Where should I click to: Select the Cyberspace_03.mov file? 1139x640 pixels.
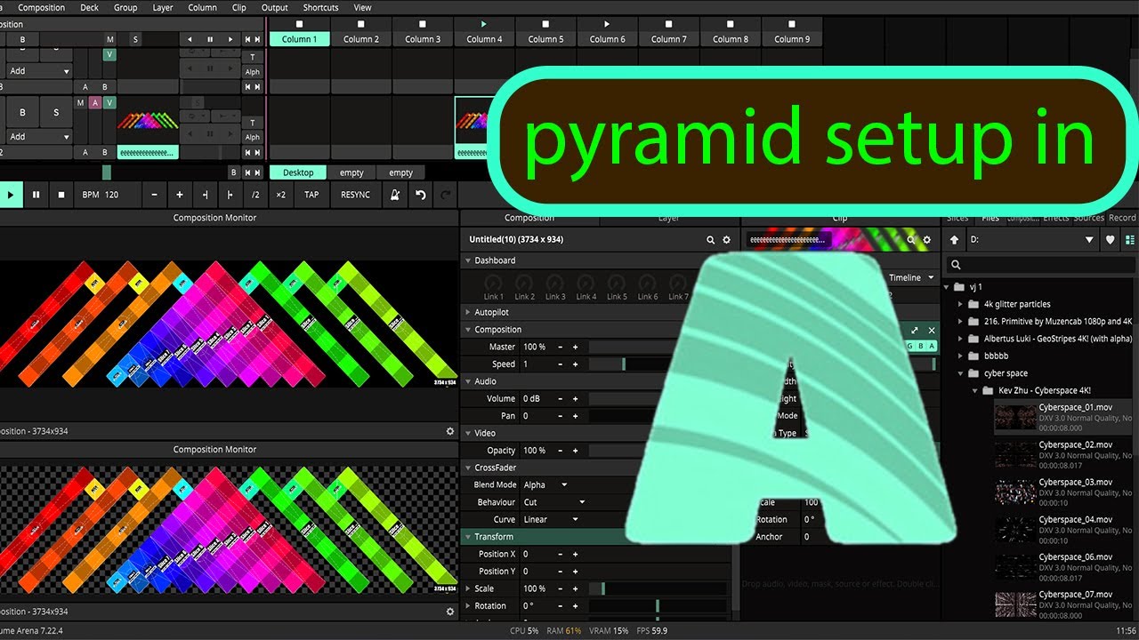[x=1065, y=492]
